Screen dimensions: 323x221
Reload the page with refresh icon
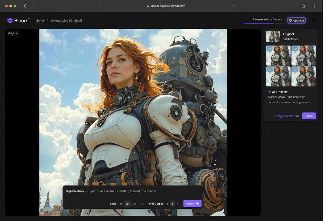point(233,6)
